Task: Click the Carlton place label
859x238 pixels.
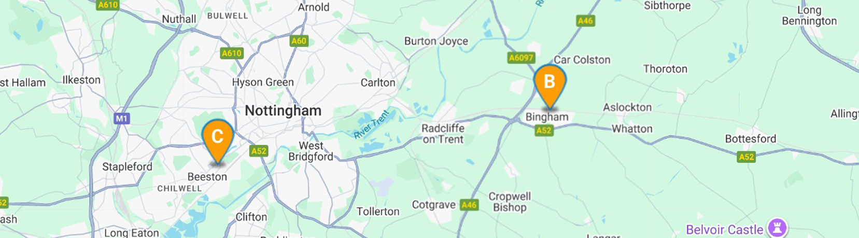Action: coord(378,82)
